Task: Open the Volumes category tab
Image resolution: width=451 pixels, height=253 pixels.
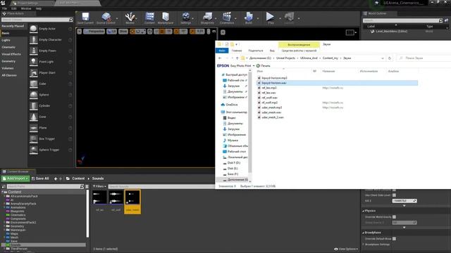Action: tap(14, 68)
